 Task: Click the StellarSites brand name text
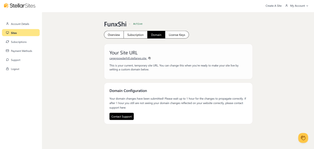pyautogui.click(x=23, y=6)
